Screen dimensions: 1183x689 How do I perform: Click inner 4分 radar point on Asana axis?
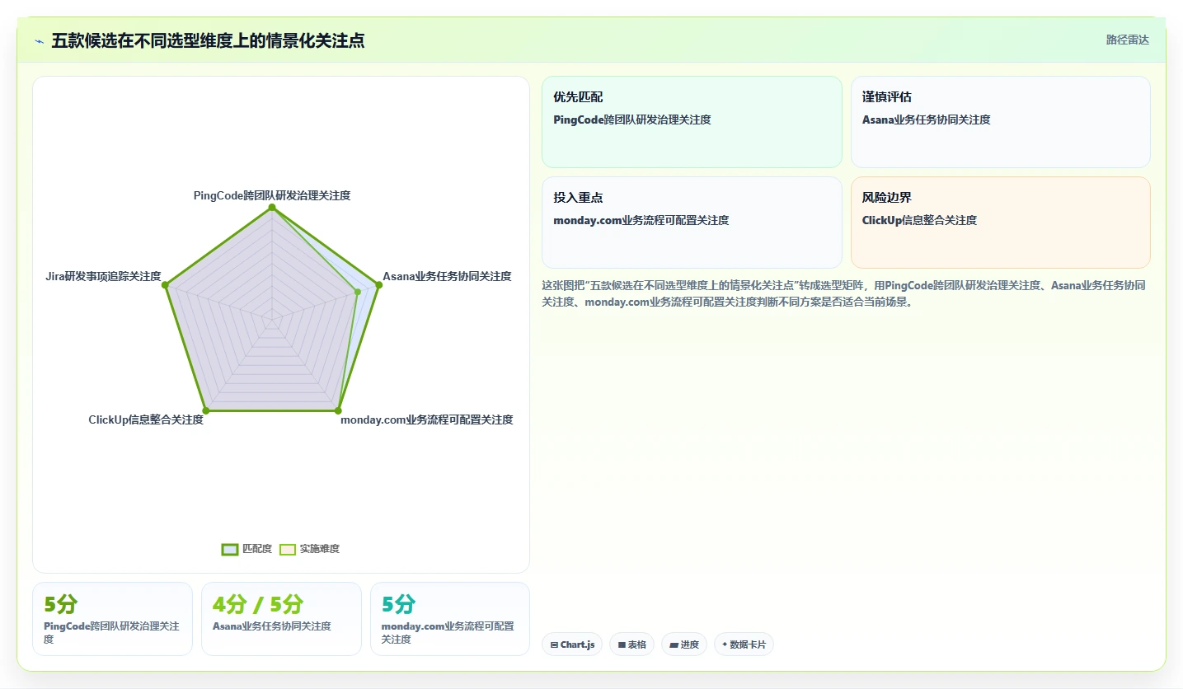click(x=358, y=291)
